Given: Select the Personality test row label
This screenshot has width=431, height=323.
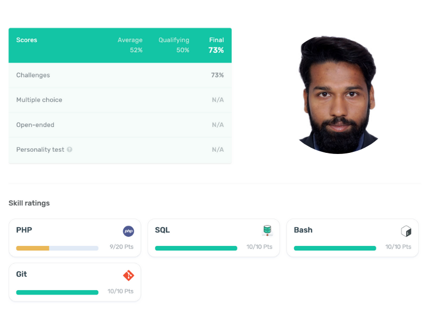Looking at the screenshot, I should coord(40,150).
